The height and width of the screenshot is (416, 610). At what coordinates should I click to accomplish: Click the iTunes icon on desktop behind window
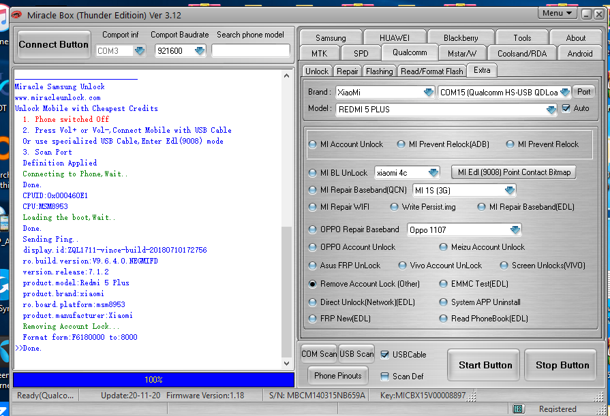3,18
